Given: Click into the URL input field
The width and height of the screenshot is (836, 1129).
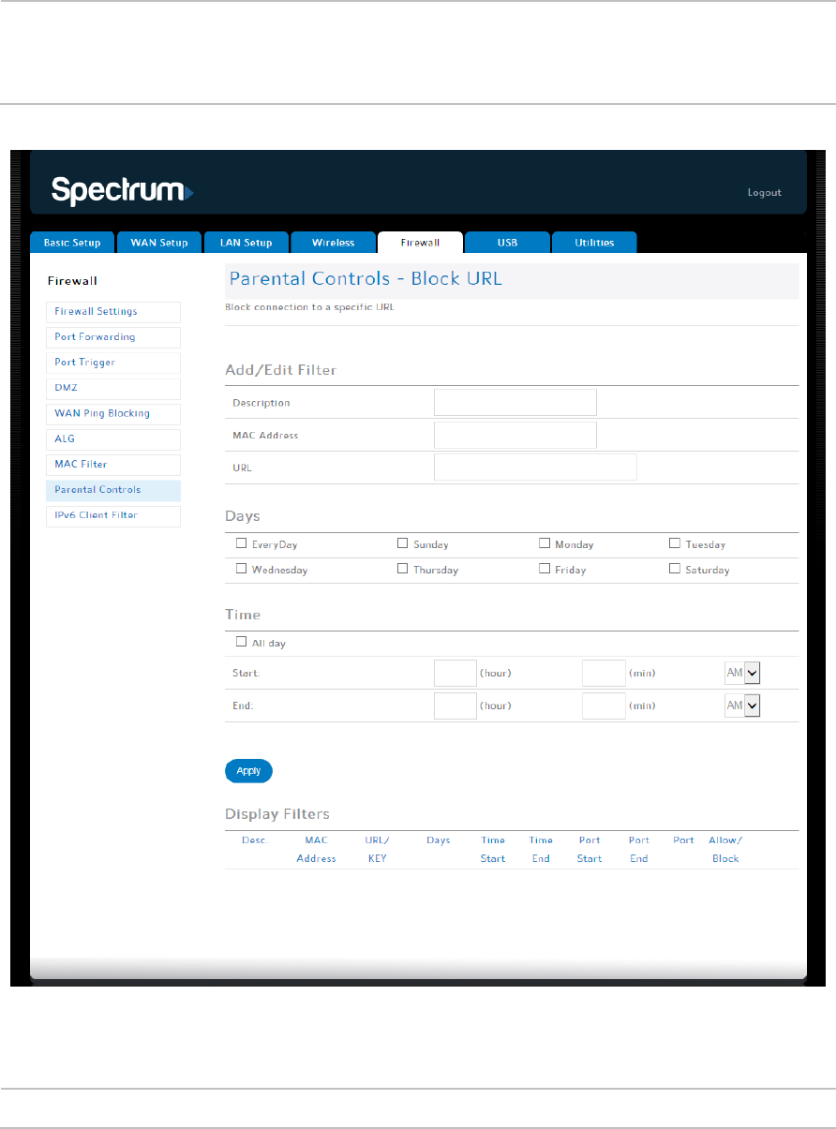Looking at the screenshot, I should 535,467.
